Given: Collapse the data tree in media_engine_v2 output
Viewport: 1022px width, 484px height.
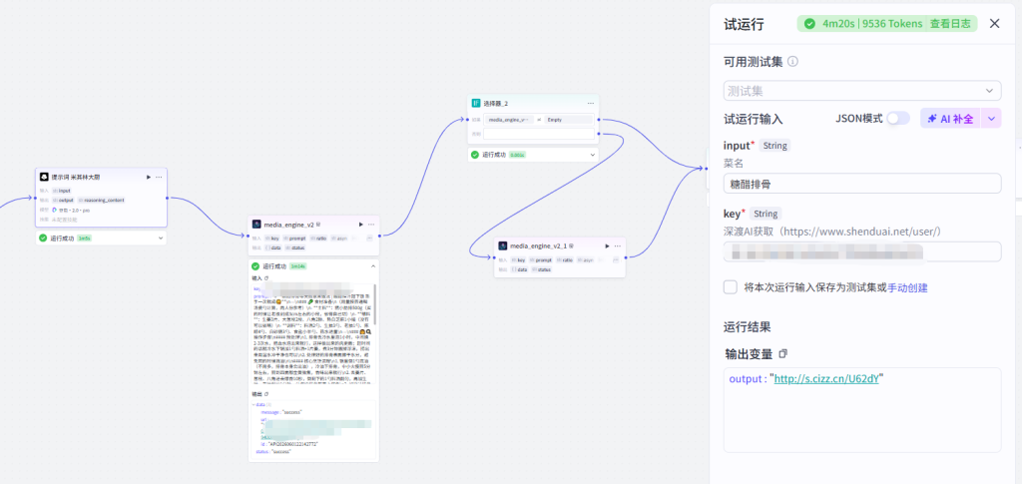Looking at the screenshot, I should (255, 404).
